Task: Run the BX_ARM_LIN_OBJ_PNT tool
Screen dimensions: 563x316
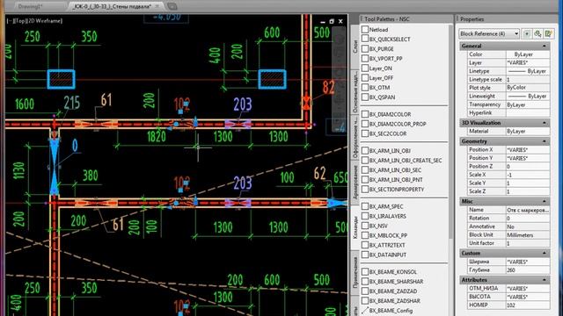Action: click(392, 180)
